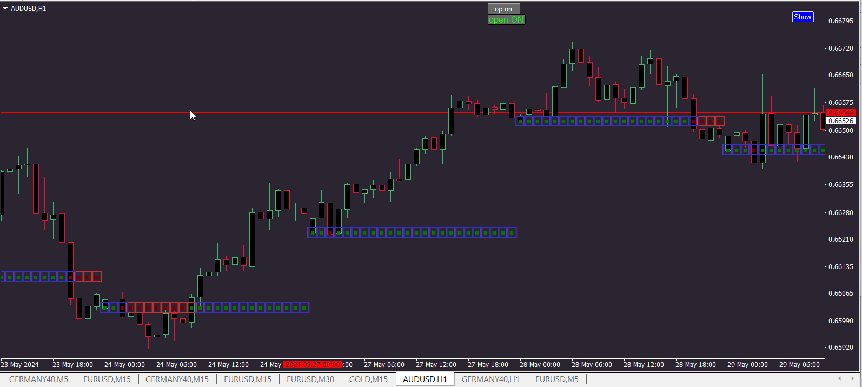Image resolution: width=862 pixels, height=387 pixels.
Task: Switch to the EURUSD,M30 chart tab
Action: [x=310, y=379]
